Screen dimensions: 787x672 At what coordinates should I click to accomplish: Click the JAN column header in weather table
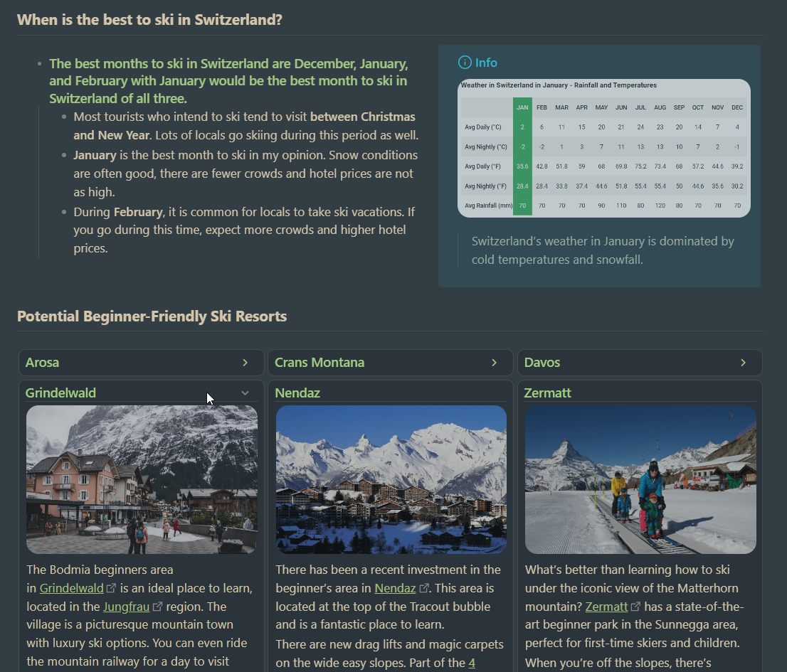tap(522, 107)
